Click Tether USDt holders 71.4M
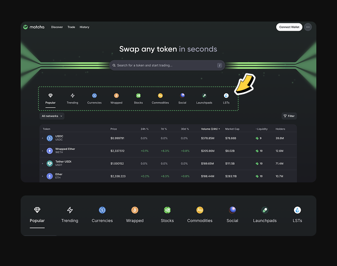The image size is (337, 266). [x=279, y=163]
